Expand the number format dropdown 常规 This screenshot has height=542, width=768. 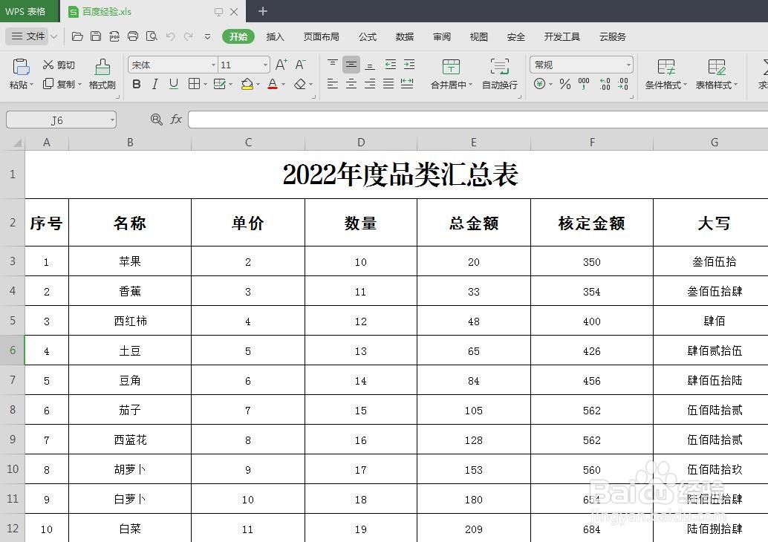[628, 65]
